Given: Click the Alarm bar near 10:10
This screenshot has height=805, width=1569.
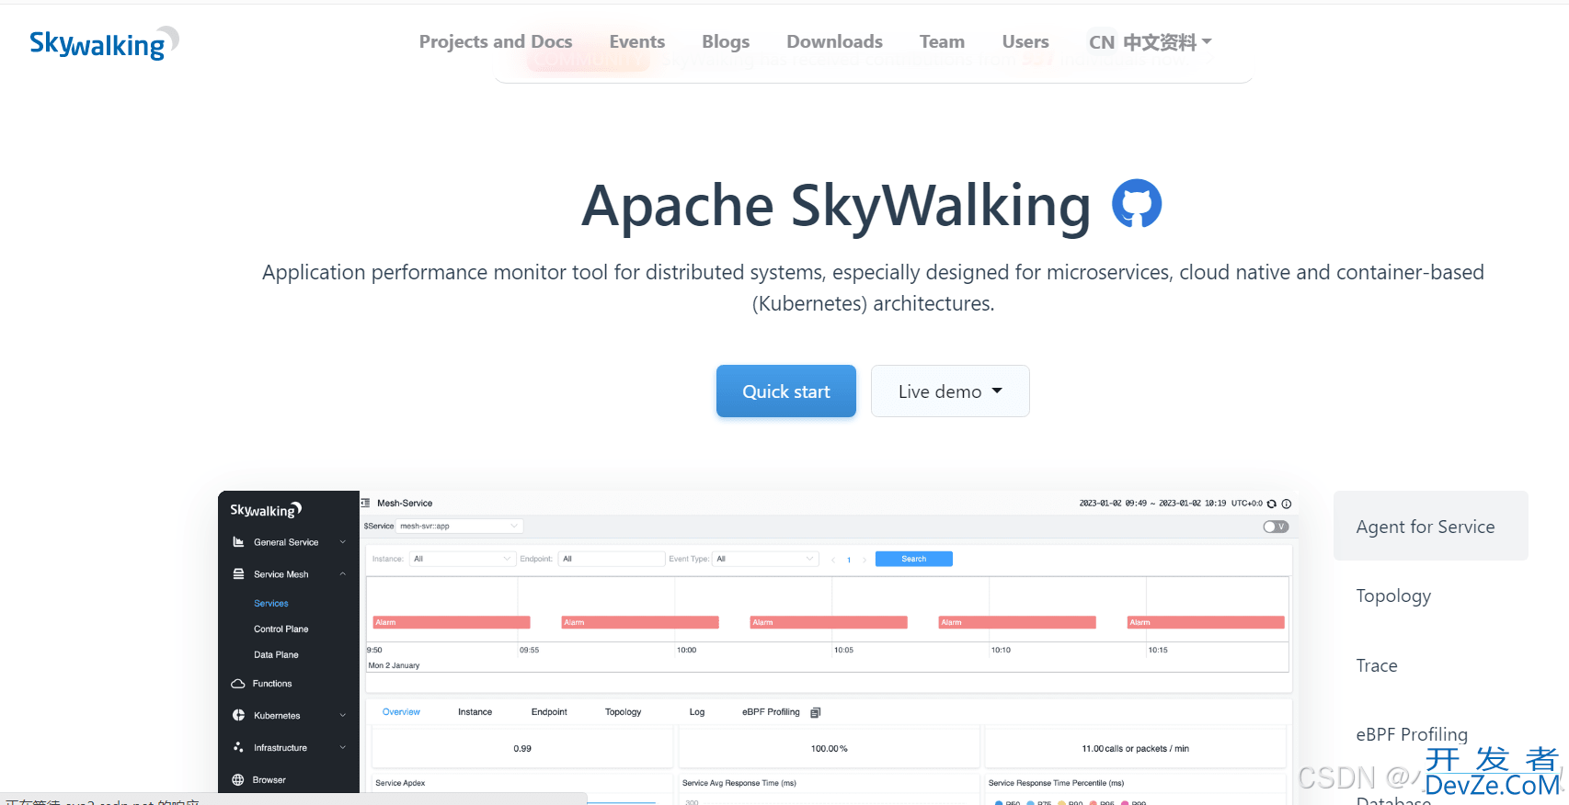Looking at the screenshot, I should [x=1017, y=622].
